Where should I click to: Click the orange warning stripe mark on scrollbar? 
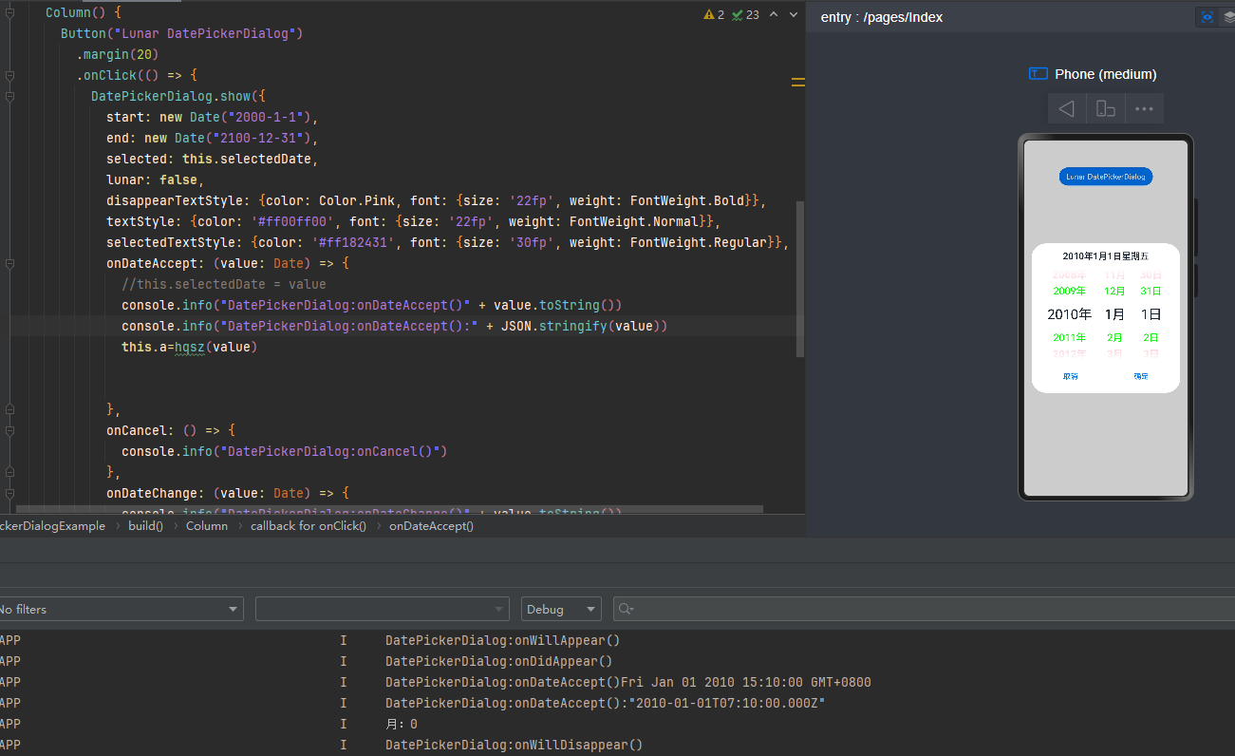click(x=798, y=84)
